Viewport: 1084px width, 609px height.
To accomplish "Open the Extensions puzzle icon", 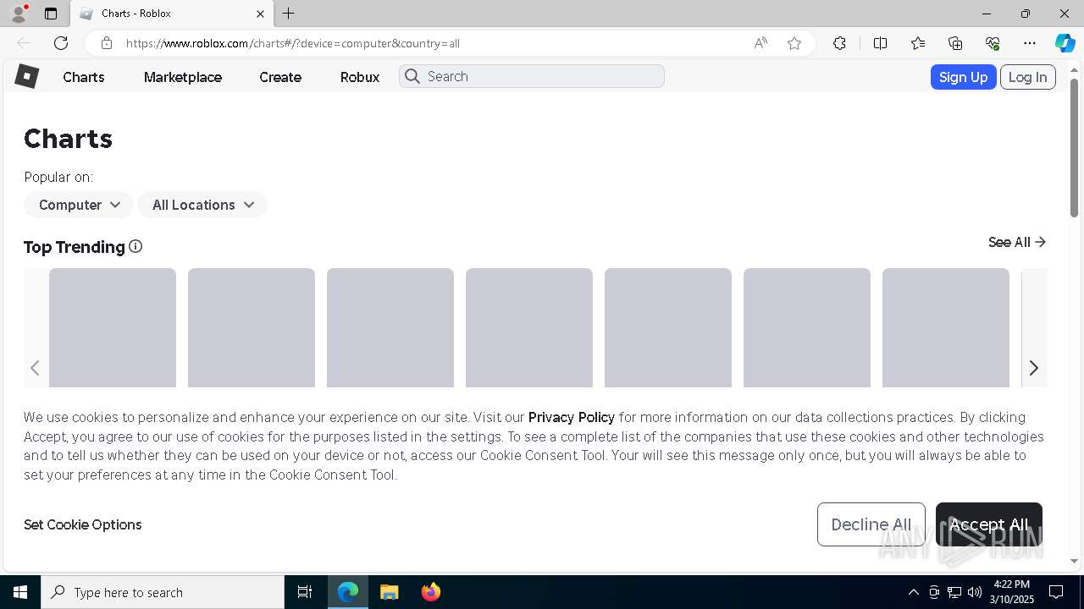I will point(839,43).
